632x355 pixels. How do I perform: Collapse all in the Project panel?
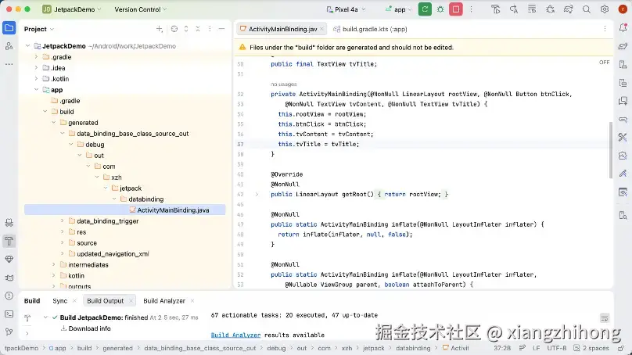click(198, 29)
